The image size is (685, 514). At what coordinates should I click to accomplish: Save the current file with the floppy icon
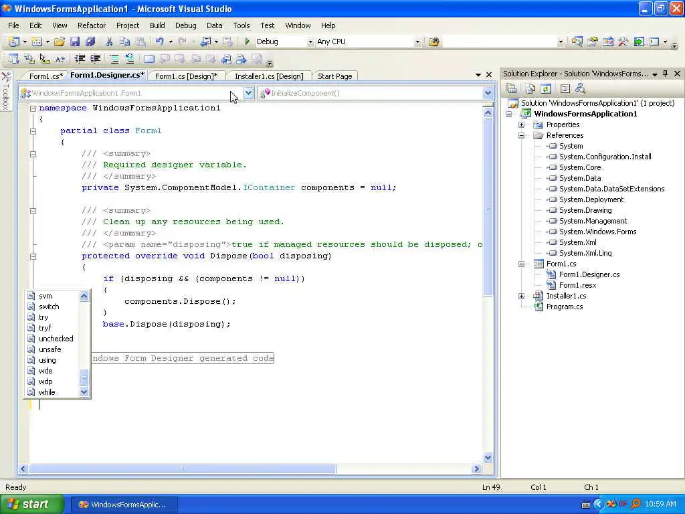[x=75, y=41]
